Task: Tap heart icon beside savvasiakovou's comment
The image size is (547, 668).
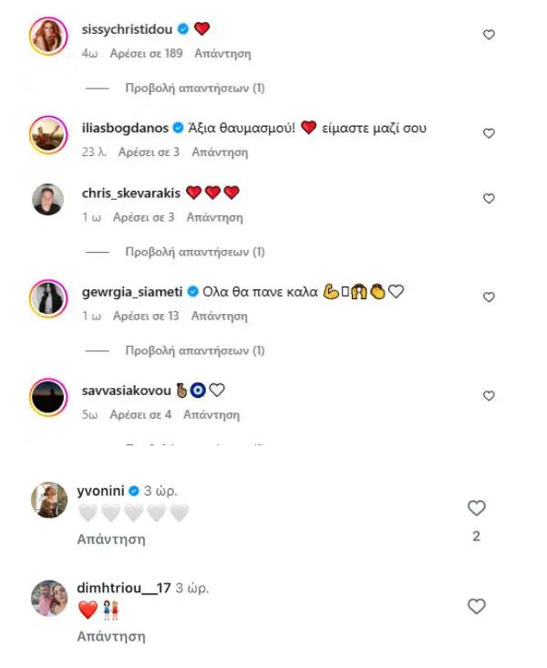Action: 489,396
